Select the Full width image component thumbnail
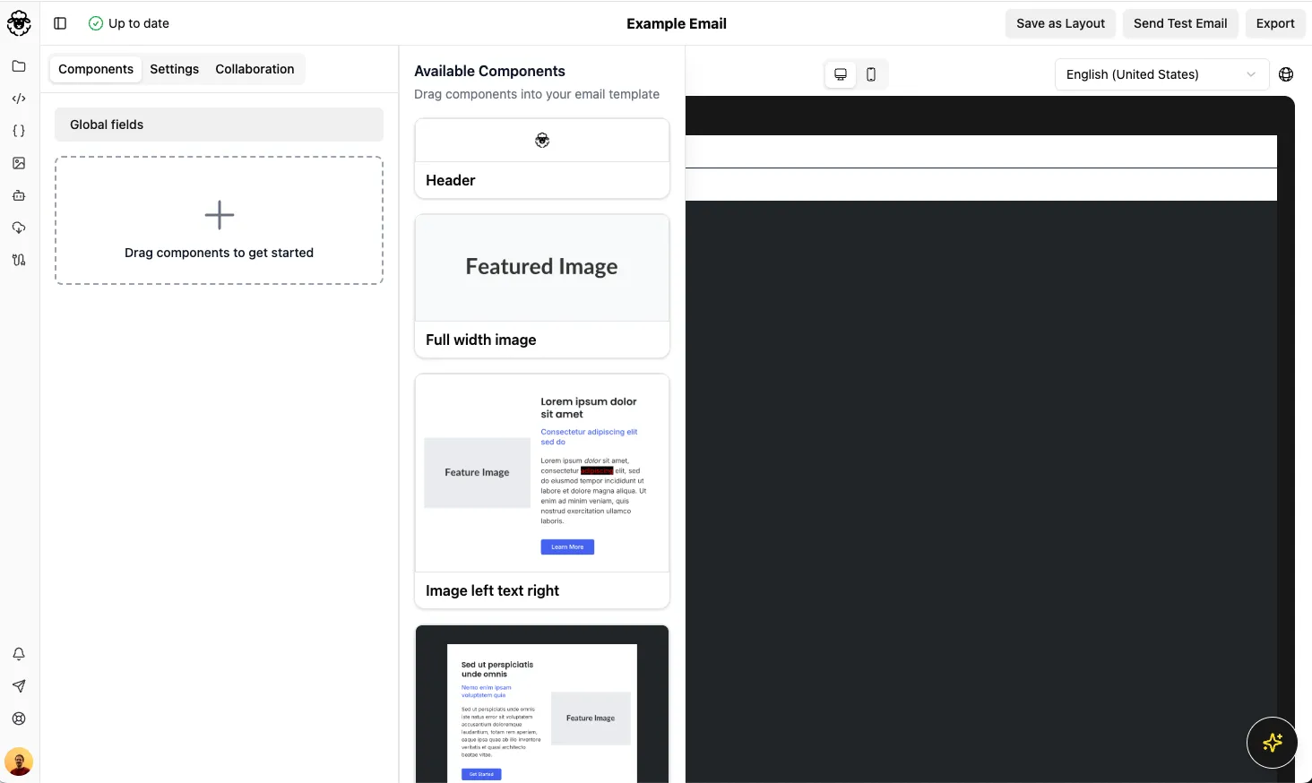This screenshot has width=1312, height=783. [541, 268]
